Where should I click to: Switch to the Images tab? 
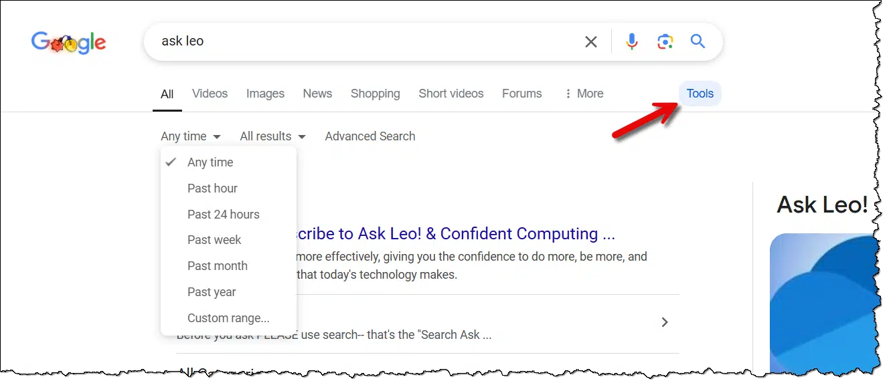265,94
